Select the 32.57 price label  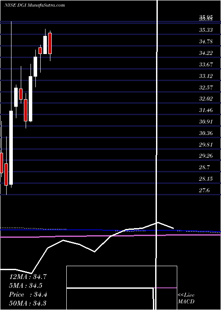[206, 87]
